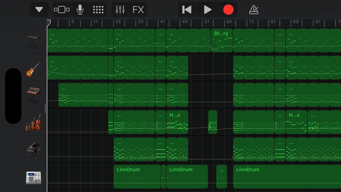Image resolution: width=341 pixels, height=192 pixels.
Task: Select the H...s strings region near bar 89
Action: pos(297,122)
